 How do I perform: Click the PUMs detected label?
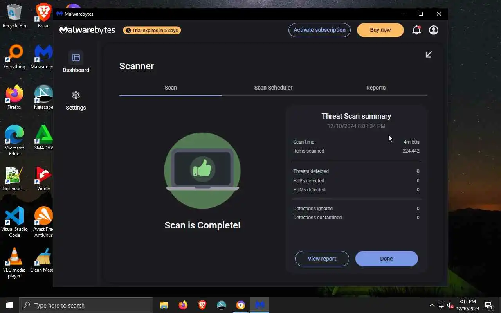pos(309,190)
